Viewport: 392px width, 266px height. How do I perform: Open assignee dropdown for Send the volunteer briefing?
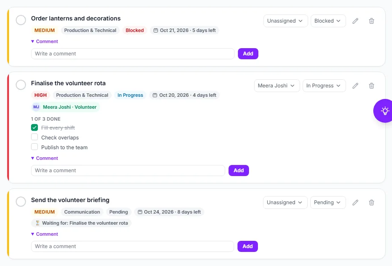pyautogui.click(x=285, y=202)
